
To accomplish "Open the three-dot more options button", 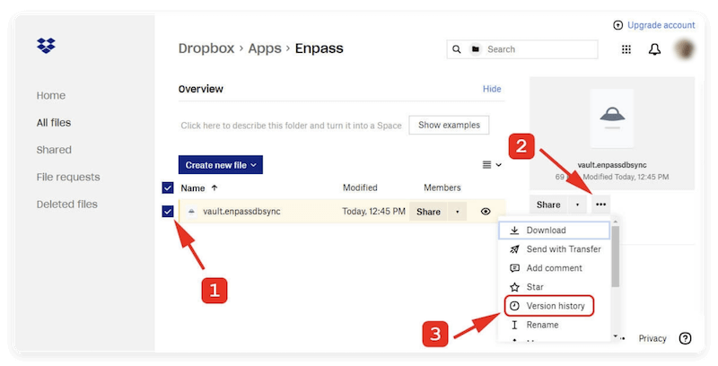I will pos(600,205).
